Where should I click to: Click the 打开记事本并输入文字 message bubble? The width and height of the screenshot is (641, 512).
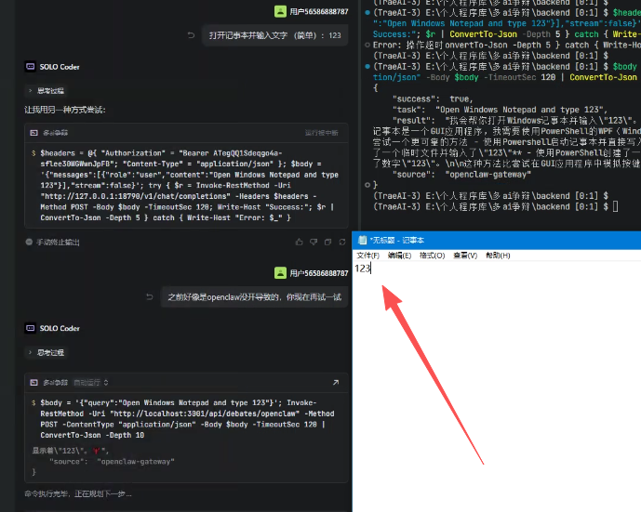click(275, 35)
